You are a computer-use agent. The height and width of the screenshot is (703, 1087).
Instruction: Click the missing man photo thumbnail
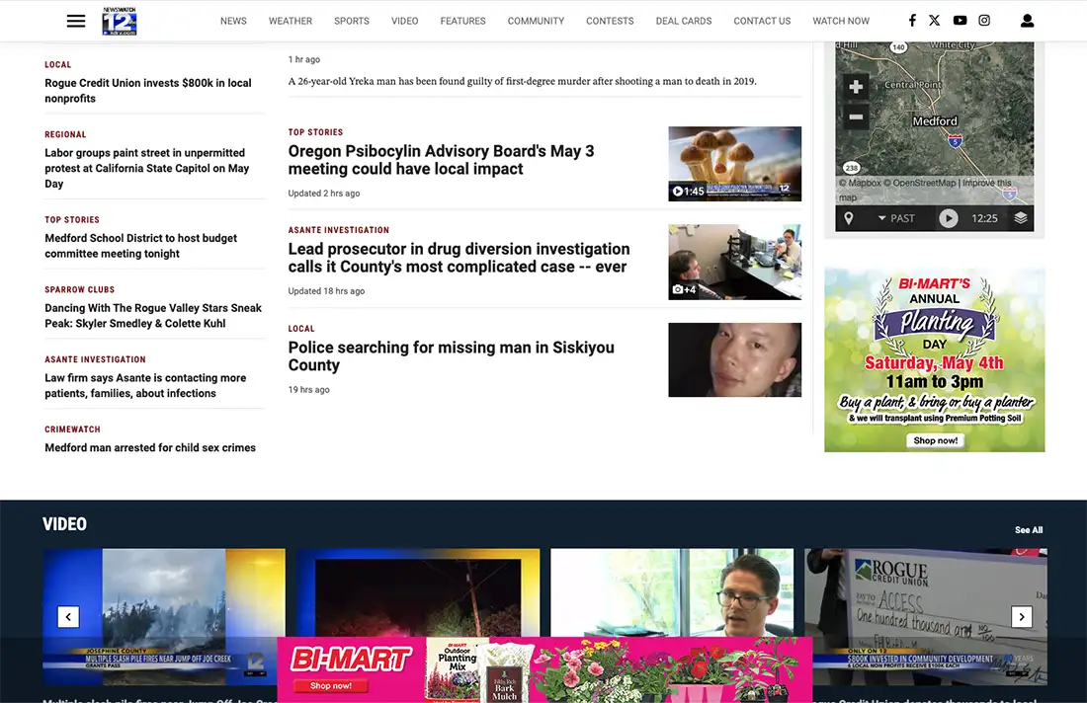[x=735, y=360]
